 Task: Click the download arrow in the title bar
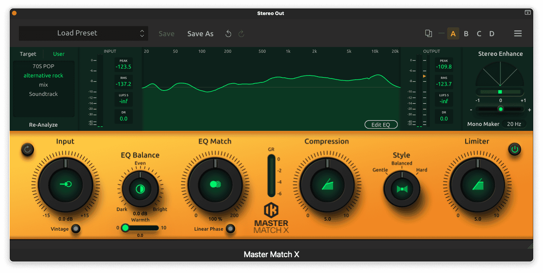click(x=528, y=12)
